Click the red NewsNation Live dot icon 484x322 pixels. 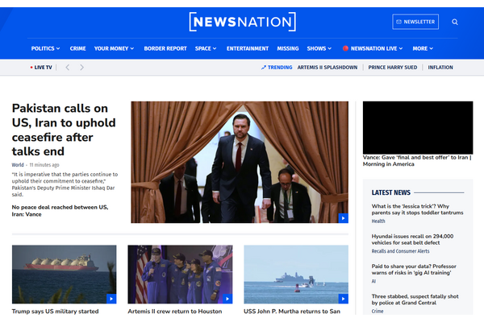(345, 48)
